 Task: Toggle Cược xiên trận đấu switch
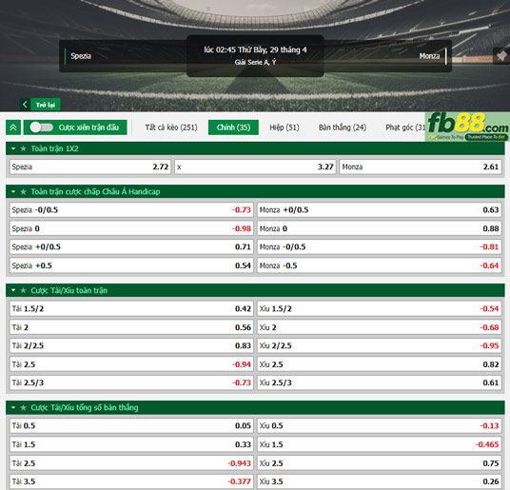coord(41,127)
